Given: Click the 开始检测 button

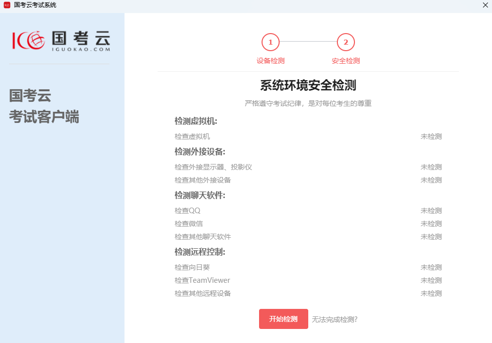Looking at the screenshot, I should pos(283,319).
